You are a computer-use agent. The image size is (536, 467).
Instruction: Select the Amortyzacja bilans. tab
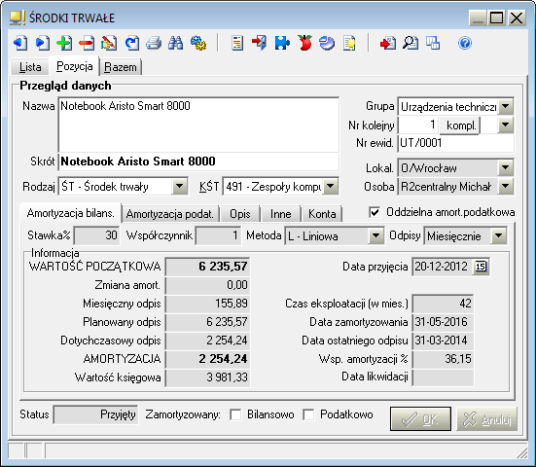point(70,213)
